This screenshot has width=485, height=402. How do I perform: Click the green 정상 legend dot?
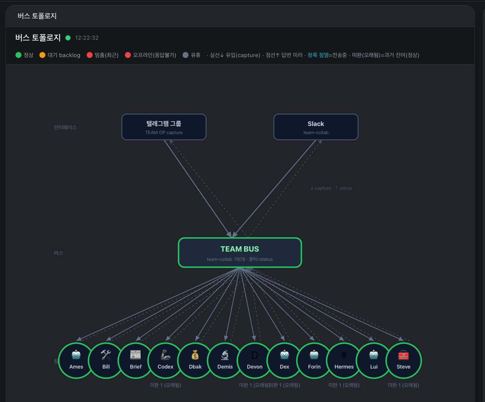tap(18, 55)
